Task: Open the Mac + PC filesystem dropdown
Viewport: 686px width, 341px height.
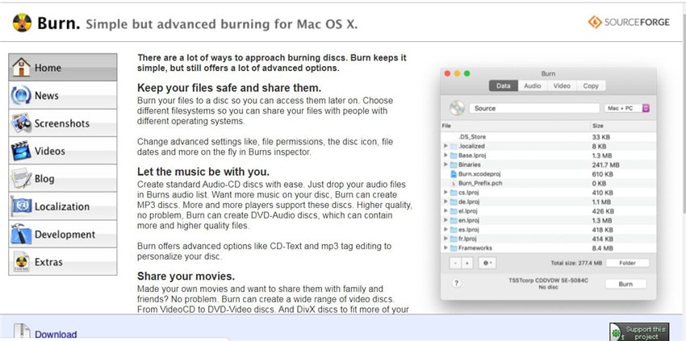Action: (626, 108)
